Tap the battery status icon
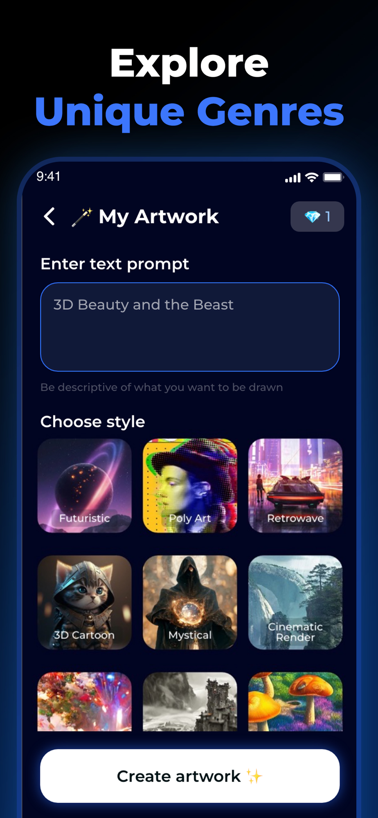Image resolution: width=378 pixels, height=818 pixels. pos(333,177)
